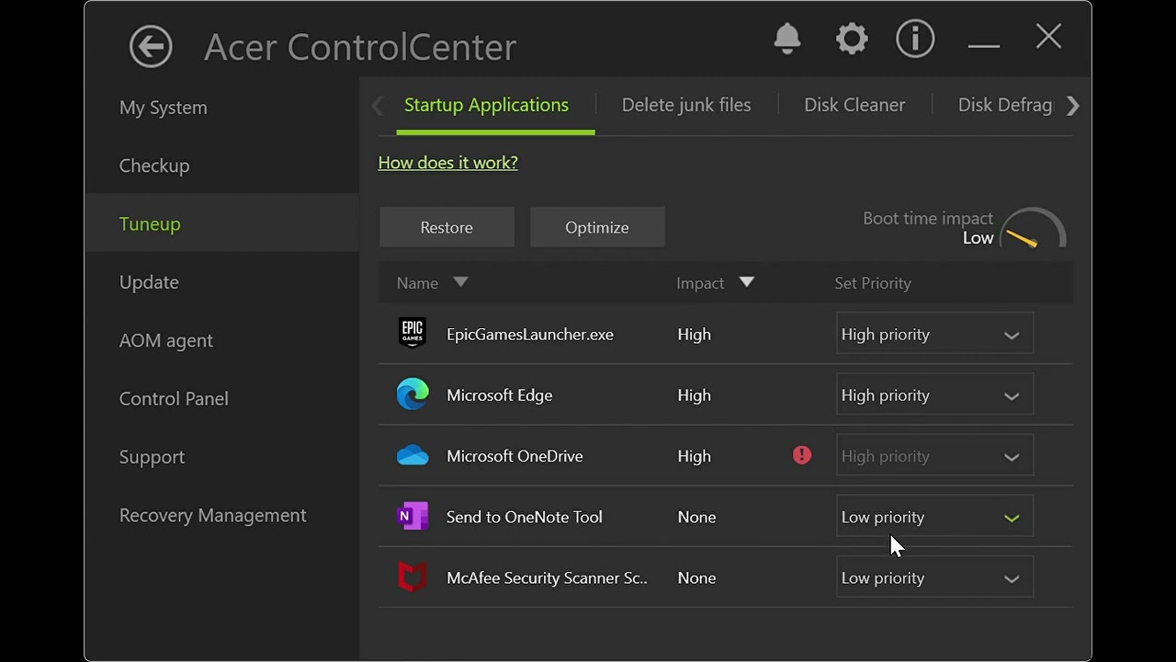
Task: Click the Epic Games Launcher icon
Action: (x=413, y=334)
